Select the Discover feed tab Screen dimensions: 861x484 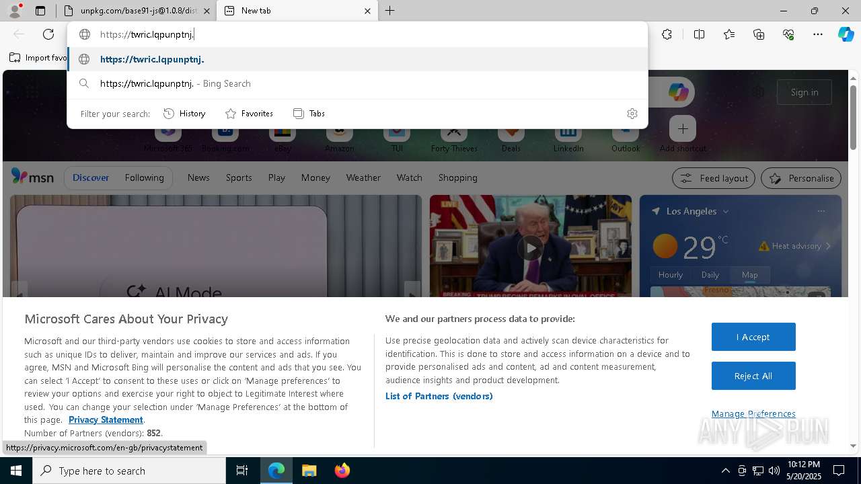point(91,177)
